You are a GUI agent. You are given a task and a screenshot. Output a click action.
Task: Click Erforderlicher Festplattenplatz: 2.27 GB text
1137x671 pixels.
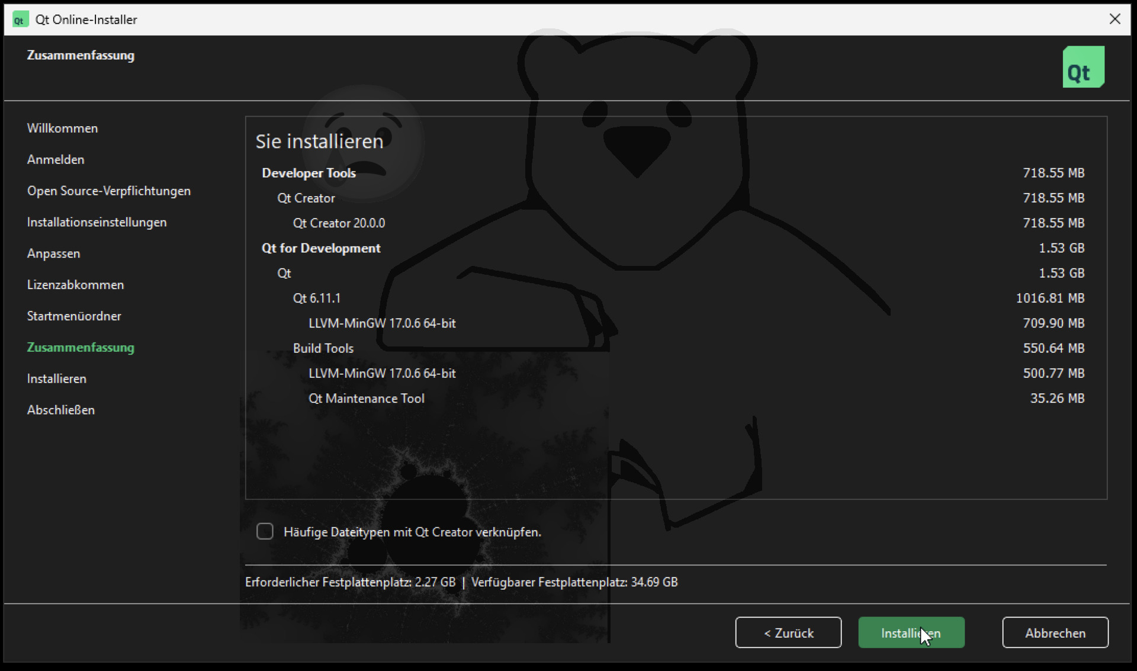point(350,582)
